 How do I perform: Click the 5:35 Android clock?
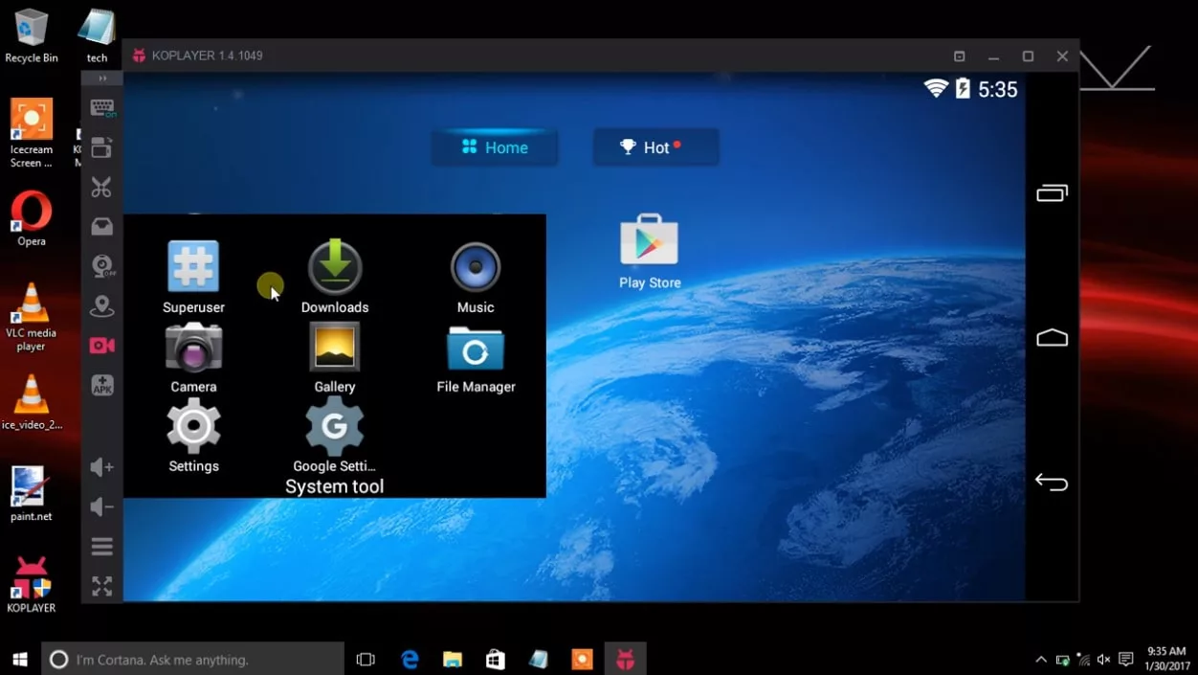[x=997, y=90]
